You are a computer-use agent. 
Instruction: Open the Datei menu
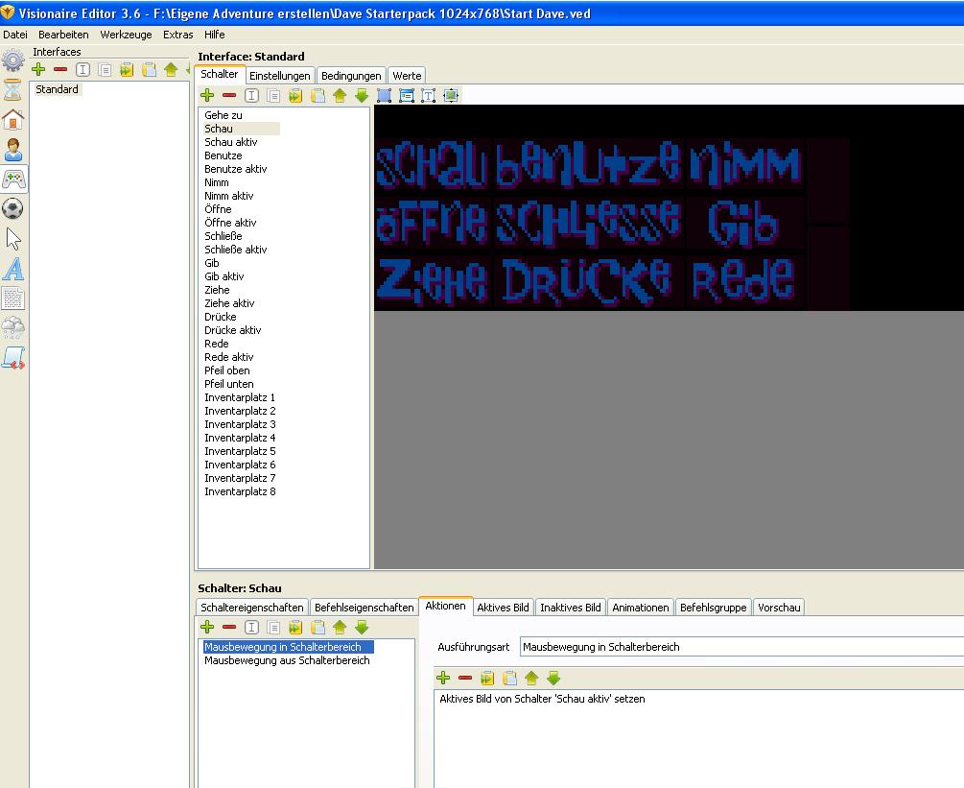point(14,35)
